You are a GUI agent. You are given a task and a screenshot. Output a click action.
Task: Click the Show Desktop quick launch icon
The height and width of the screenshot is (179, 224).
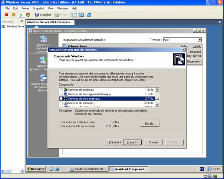pyautogui.click(x=52, y=169)
